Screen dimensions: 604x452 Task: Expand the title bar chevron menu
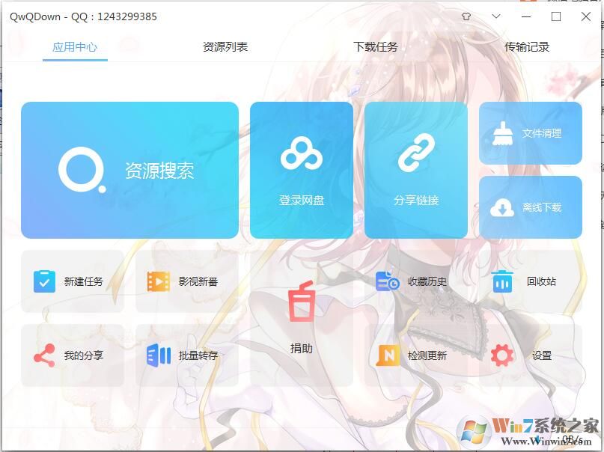(495, 16)
